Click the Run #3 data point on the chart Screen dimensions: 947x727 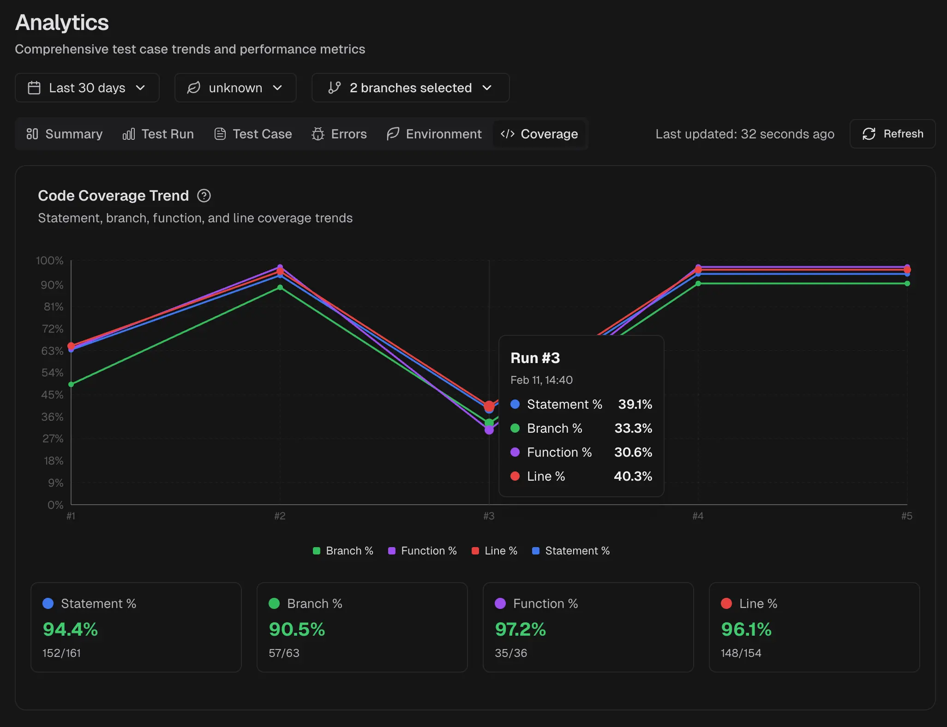(489, 406)
